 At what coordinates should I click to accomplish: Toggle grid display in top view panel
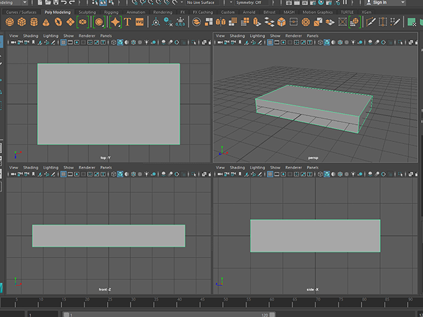[63, 42]
